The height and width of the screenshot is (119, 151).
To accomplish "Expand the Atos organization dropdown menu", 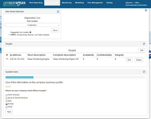I will tap(138, 3).
